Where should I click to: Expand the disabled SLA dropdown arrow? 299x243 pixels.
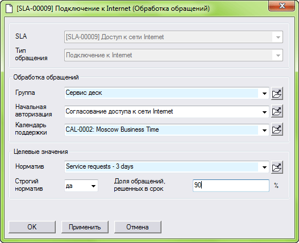click(278, 37)
